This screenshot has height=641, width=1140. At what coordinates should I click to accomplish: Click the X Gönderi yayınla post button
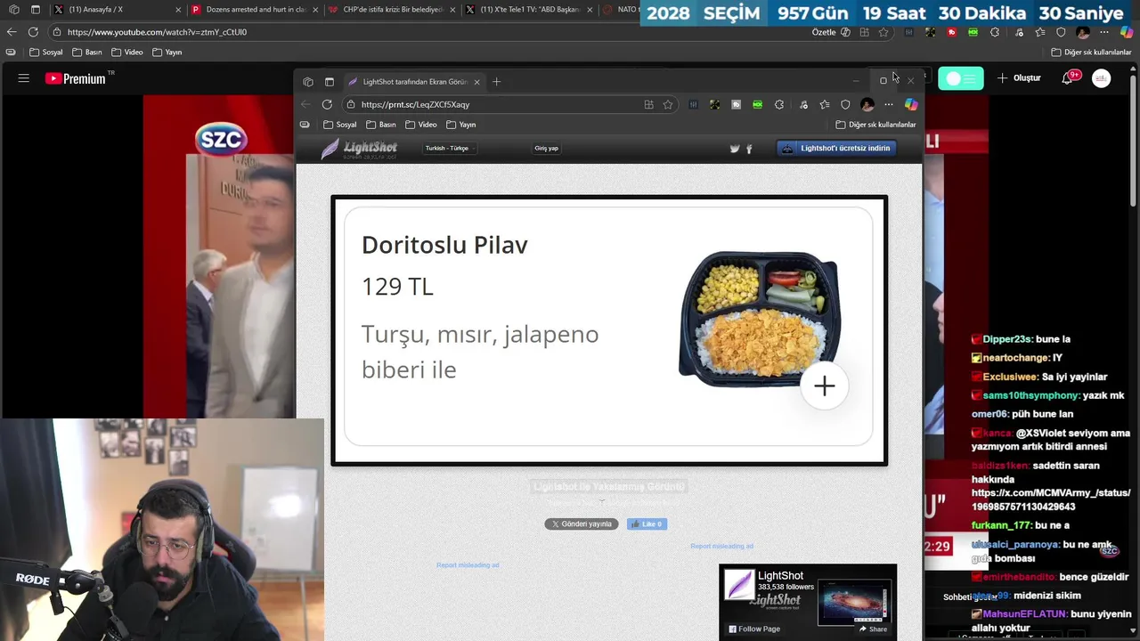tap(582, 524)
